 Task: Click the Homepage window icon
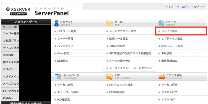(x=58, y=77)
